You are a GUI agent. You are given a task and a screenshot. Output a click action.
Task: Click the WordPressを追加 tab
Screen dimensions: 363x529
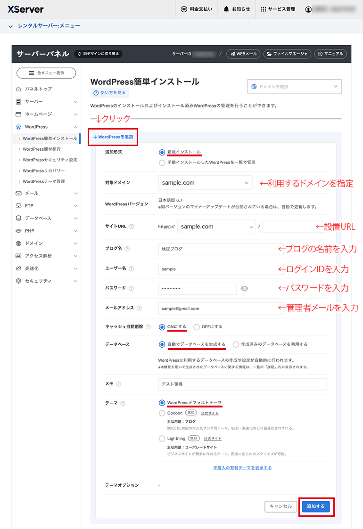click(113, 137)
